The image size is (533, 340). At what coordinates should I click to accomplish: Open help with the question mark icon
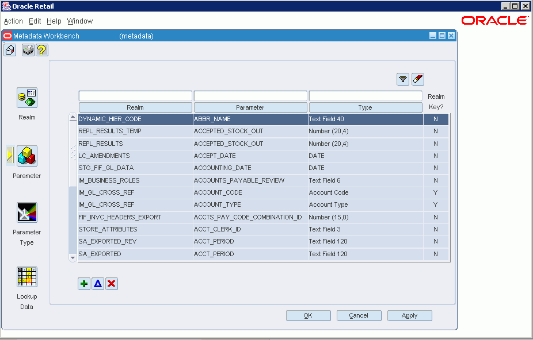[42, 50]
